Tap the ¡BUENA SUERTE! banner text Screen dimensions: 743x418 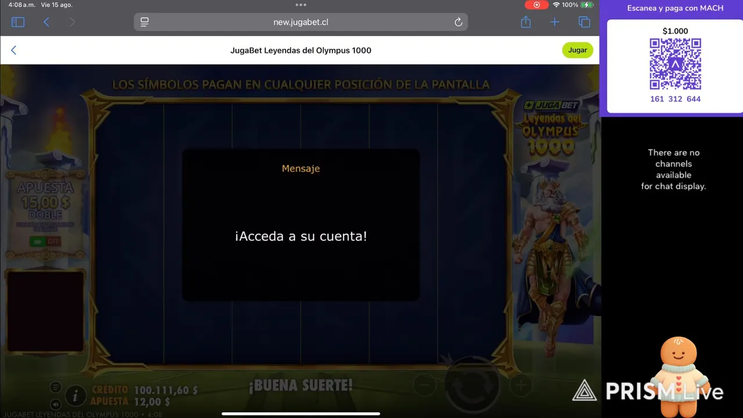point(301,385)
